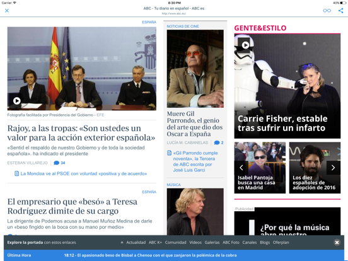Tap the share icon in the top bar
348x261 pixels.
pyautogui.click(x=340, y=11)
